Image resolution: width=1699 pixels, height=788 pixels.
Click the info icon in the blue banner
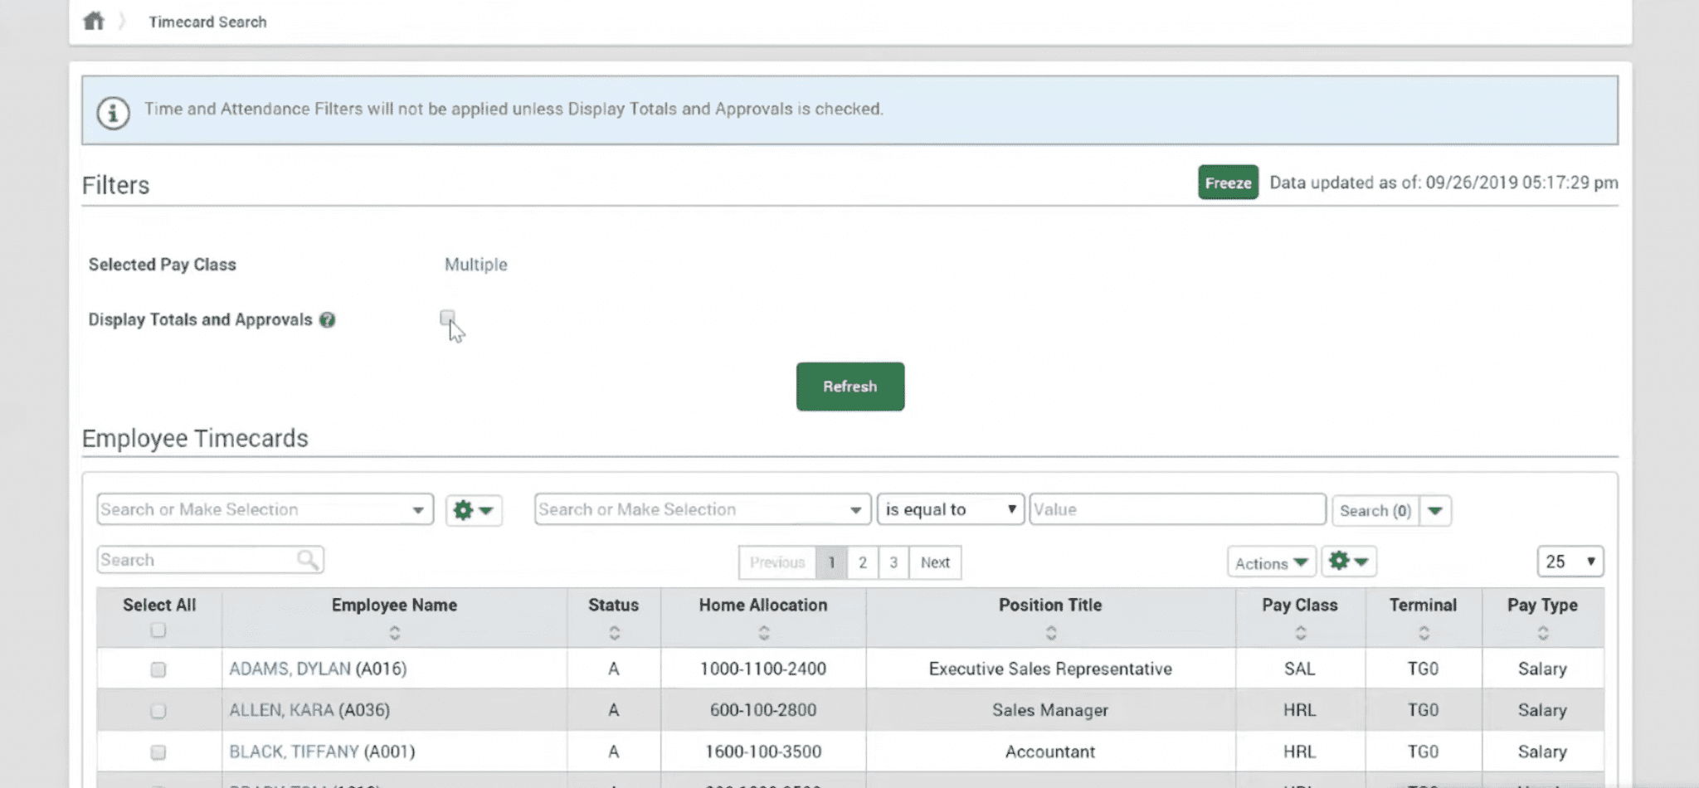tap(114, 112)
